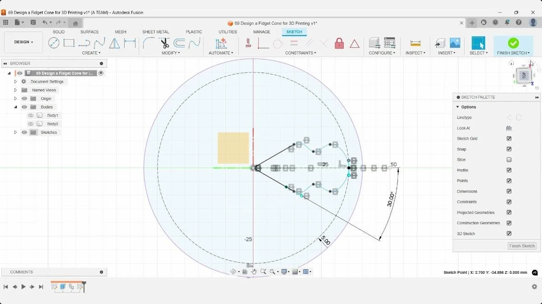
Task: Open the INSPECT dropdown menu
Action: click(416, 53)
